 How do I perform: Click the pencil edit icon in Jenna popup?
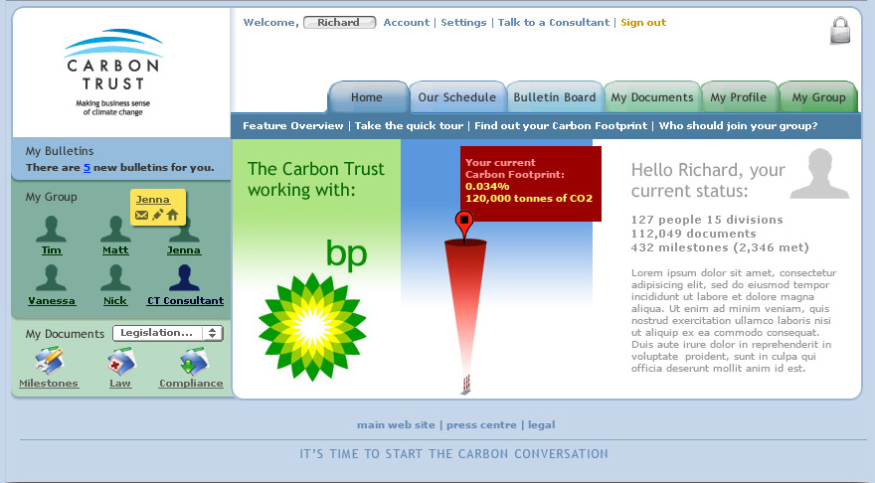(158, 215)
